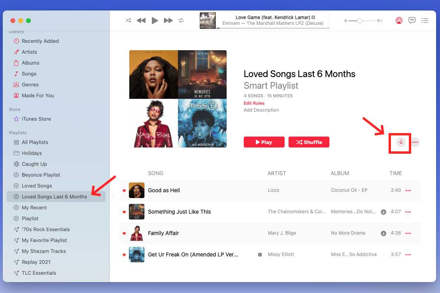The image size is (440, 293).
Task: Open the playlist's more options ellipsis
Action: [415, 142]
